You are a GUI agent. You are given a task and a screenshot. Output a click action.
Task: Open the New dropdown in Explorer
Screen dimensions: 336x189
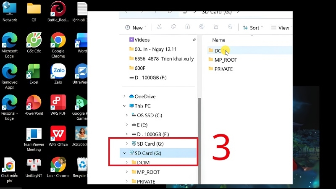click(136, 28)
